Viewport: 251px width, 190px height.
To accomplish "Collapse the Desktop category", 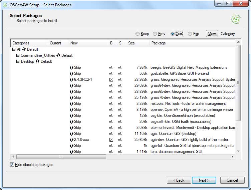I will click(18, 61).
